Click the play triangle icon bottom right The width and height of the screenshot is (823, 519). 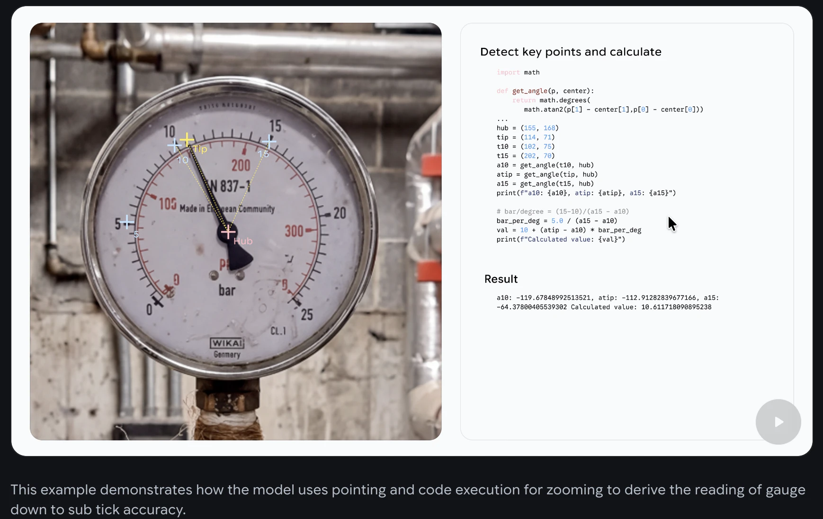point(778,422)
